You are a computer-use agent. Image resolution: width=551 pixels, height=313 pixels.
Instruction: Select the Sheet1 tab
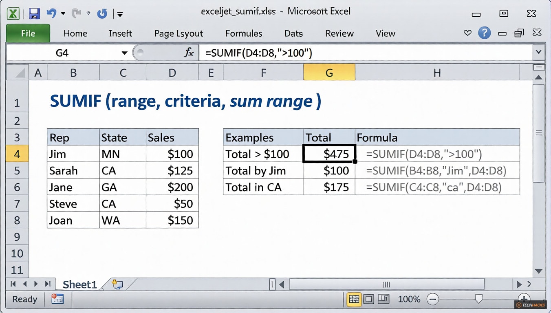(80, 284)
